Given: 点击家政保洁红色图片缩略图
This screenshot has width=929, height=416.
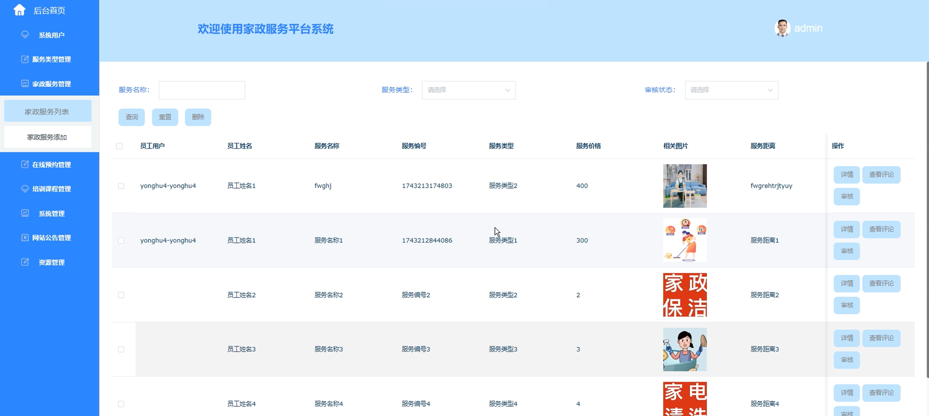Looking at the screenshot, I should click(x=684, y=295).
